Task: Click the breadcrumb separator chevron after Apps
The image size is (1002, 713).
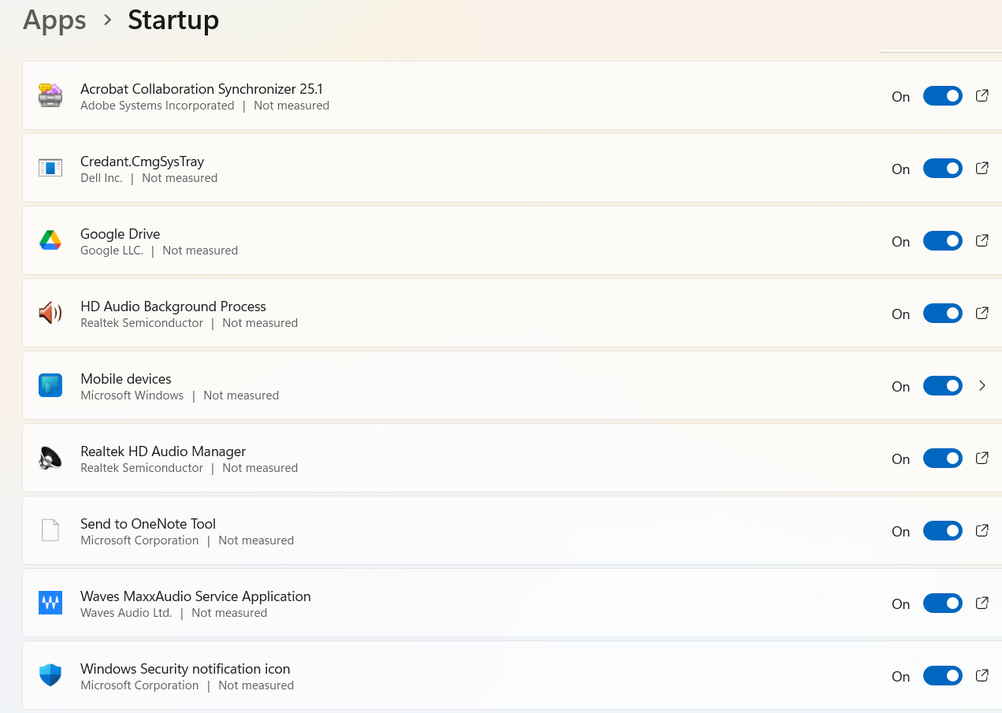Action: [x=108, y=20]
